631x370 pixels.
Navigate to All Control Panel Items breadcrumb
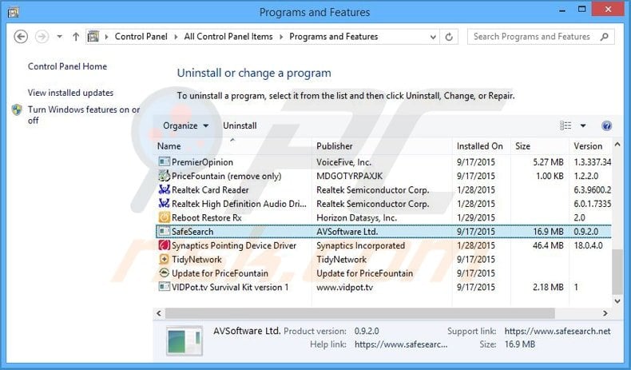(228, 37)
